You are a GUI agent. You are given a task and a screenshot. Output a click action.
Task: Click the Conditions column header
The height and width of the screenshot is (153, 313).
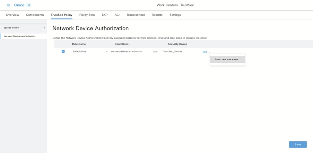tap(122, 44)
